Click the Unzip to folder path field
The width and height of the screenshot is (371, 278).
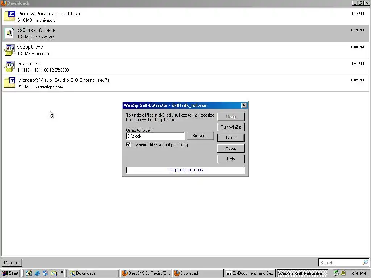(x=155, y=136)
